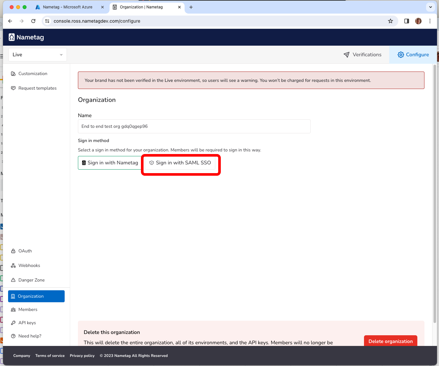Switch to the Configure tab
Screen dimensions: 439x366
point(413,55)
